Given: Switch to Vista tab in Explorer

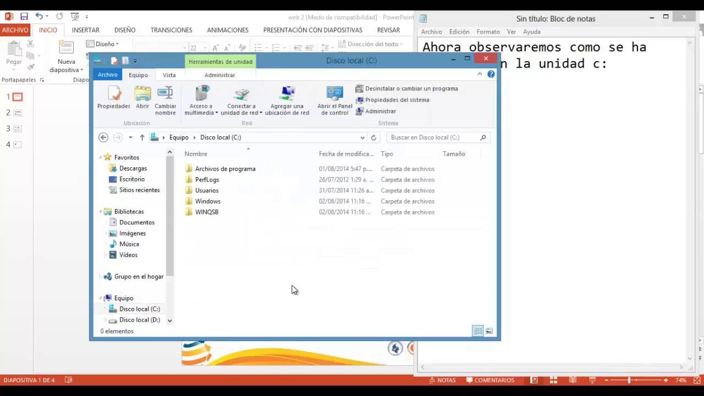Looking at the screenshot, I should (169, 75).
